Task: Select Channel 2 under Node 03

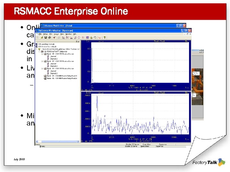Action: point(54,74)
